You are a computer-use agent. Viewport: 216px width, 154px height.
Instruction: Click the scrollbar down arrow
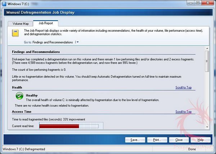pyautogui.click(x=207, y=127)
